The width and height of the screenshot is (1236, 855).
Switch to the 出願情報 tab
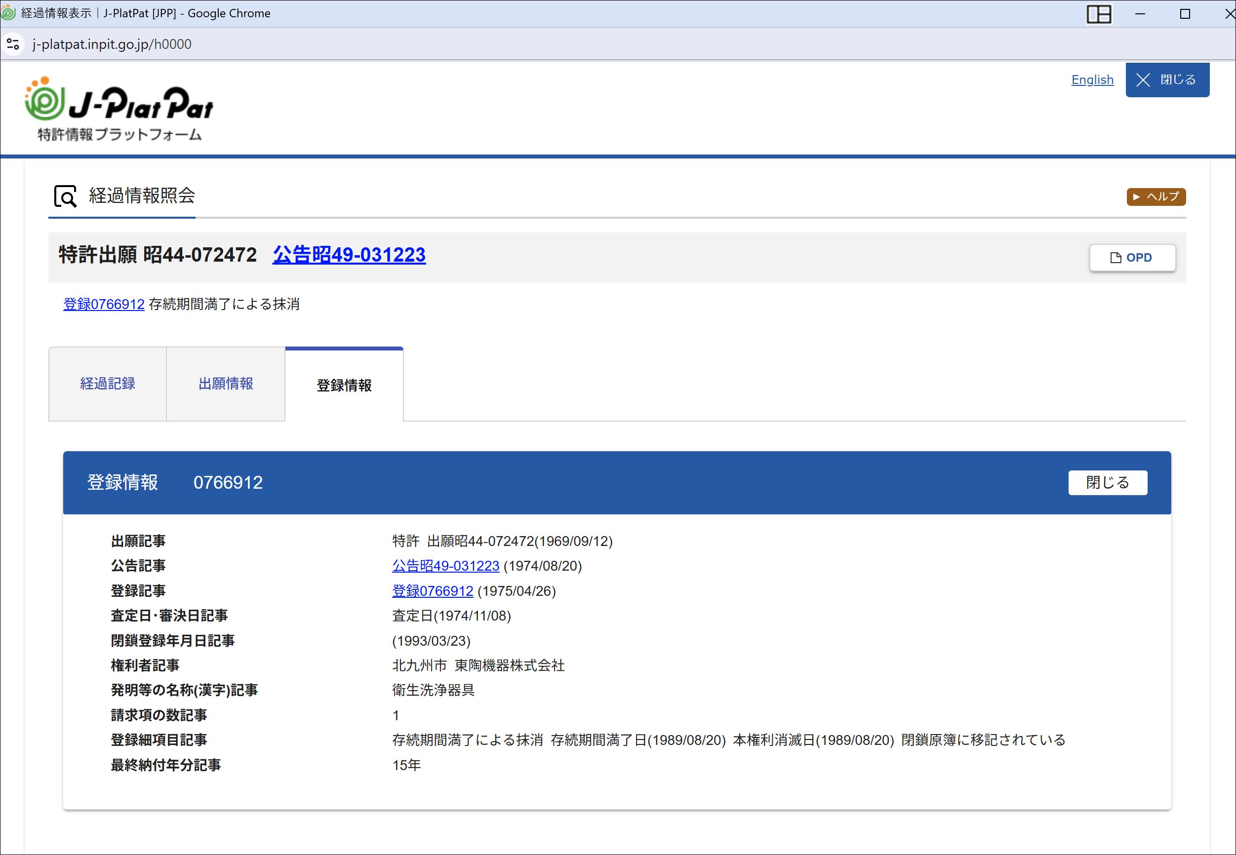(x=226, y=384)
